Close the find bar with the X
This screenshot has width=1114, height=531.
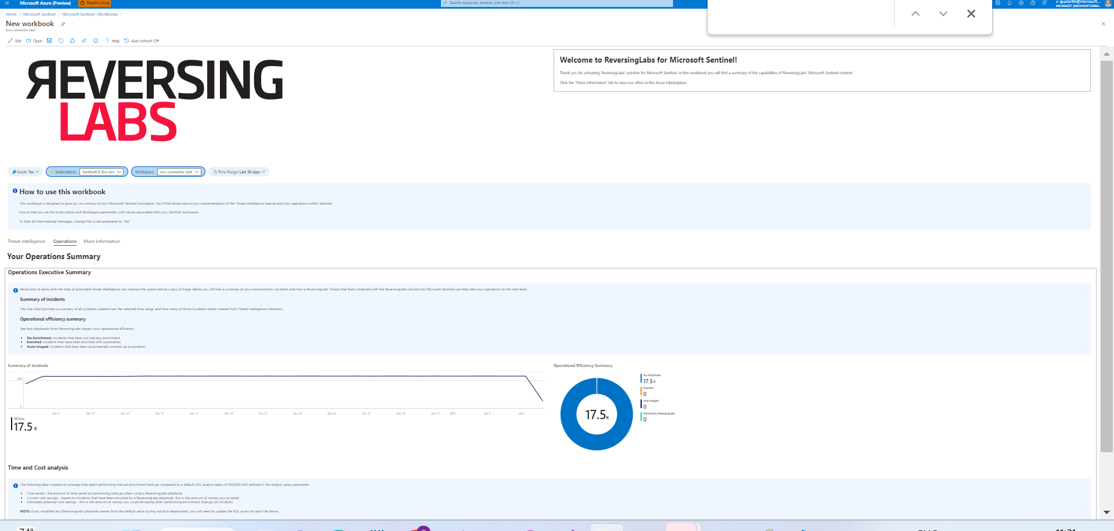[971, 14]
